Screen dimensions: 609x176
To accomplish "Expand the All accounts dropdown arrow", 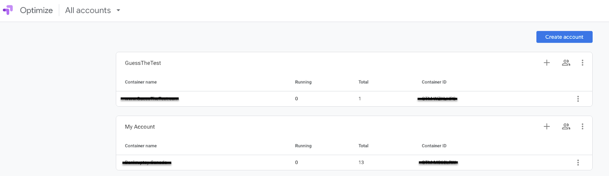I will coord(118,10).
